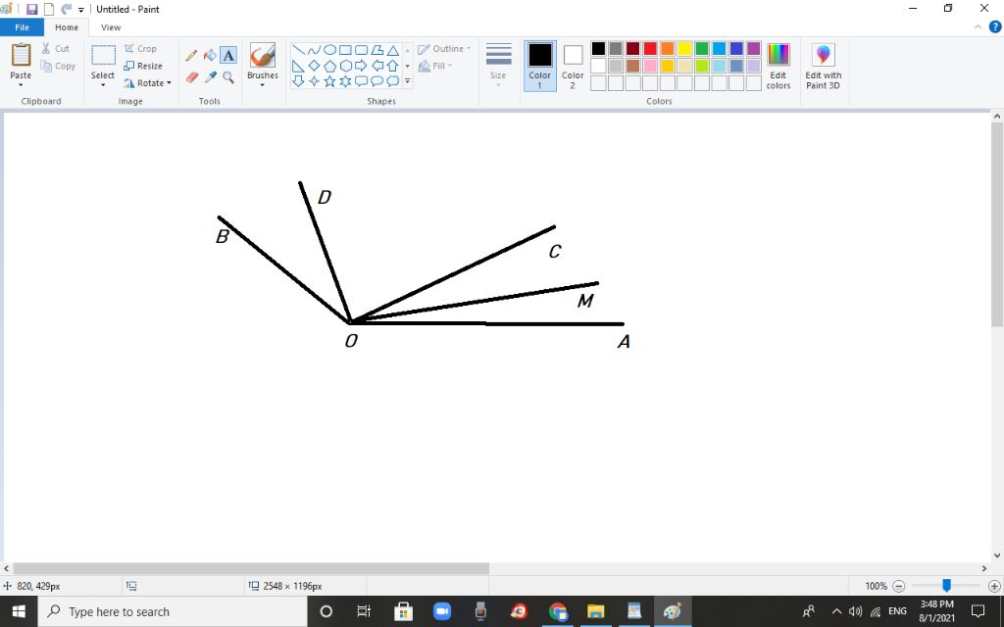
Task: Click the horizontal scrollbar thumb
Action: point(251,569)
